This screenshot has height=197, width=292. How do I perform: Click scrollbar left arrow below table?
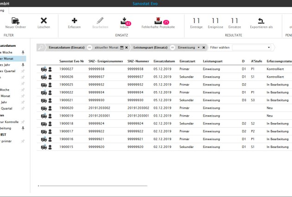(x=38, y=185)
